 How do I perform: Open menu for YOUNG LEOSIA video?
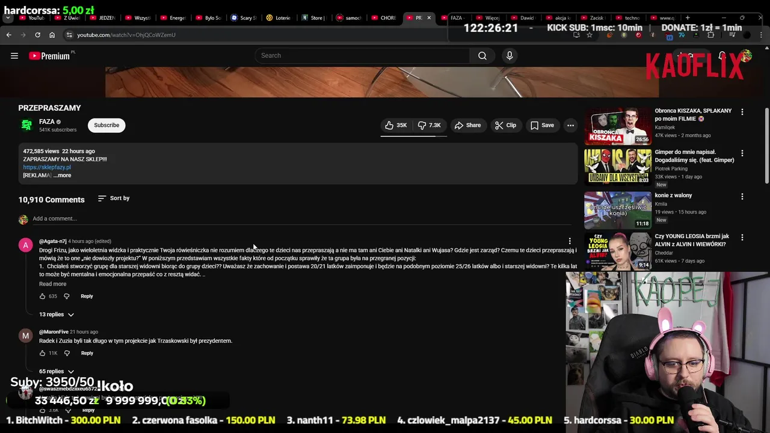coord(742,238)
